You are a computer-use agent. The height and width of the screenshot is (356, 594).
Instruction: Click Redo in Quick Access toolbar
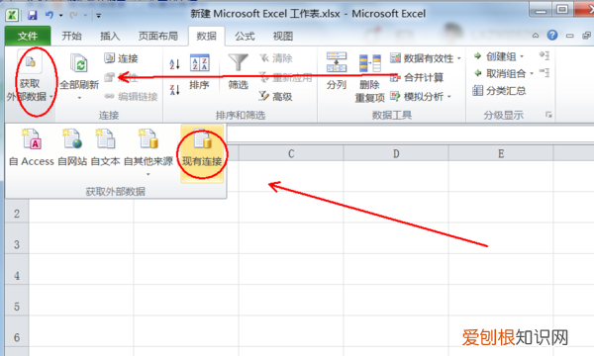coord(73,15)
